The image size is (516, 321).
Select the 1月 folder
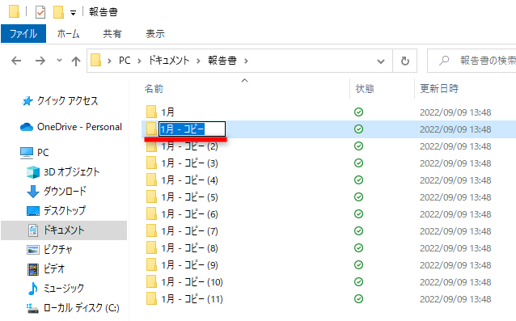[x=167, y=112]
